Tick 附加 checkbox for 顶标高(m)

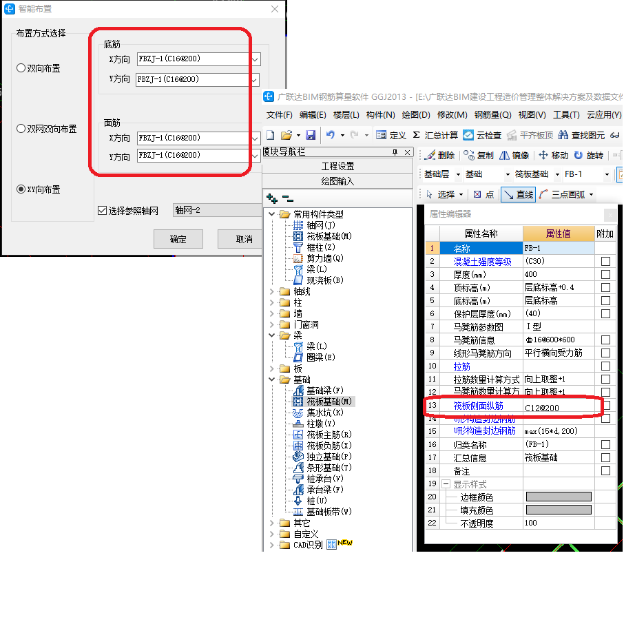pyautogui.click(x=605, y=287)
